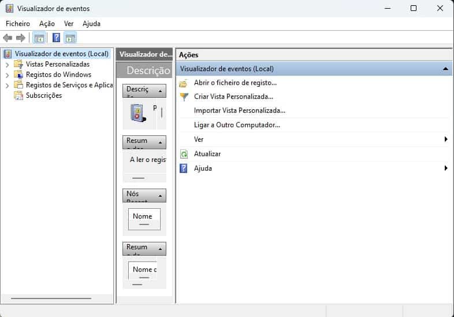Image resolution: width=454 pixels, height=317 pixels.
Task: Expand Registos de Serviços e Aplicações node
Action: click(x=8, y=86)
